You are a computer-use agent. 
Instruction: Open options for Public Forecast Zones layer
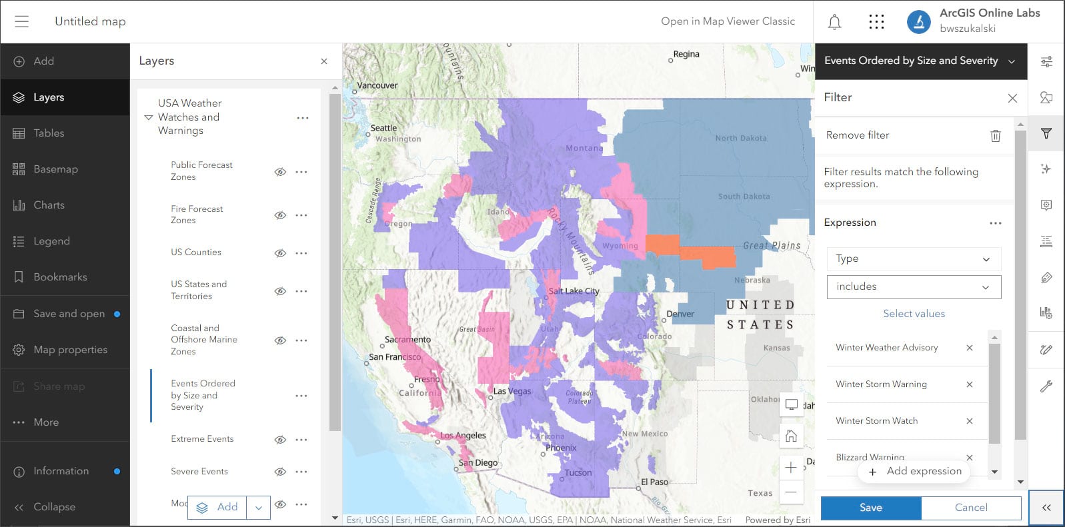tap(301, 172)
